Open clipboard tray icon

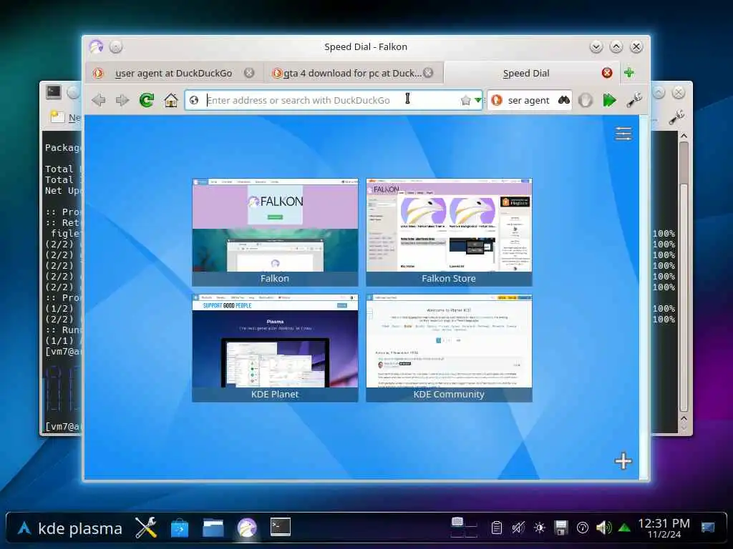coord(497,528)
